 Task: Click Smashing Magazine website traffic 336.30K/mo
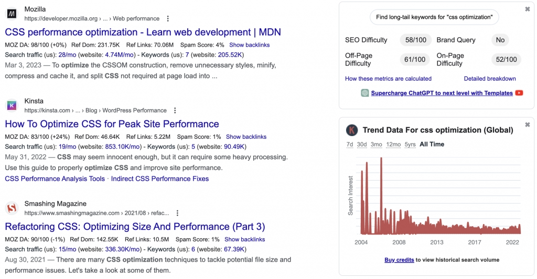pos(122,249)
